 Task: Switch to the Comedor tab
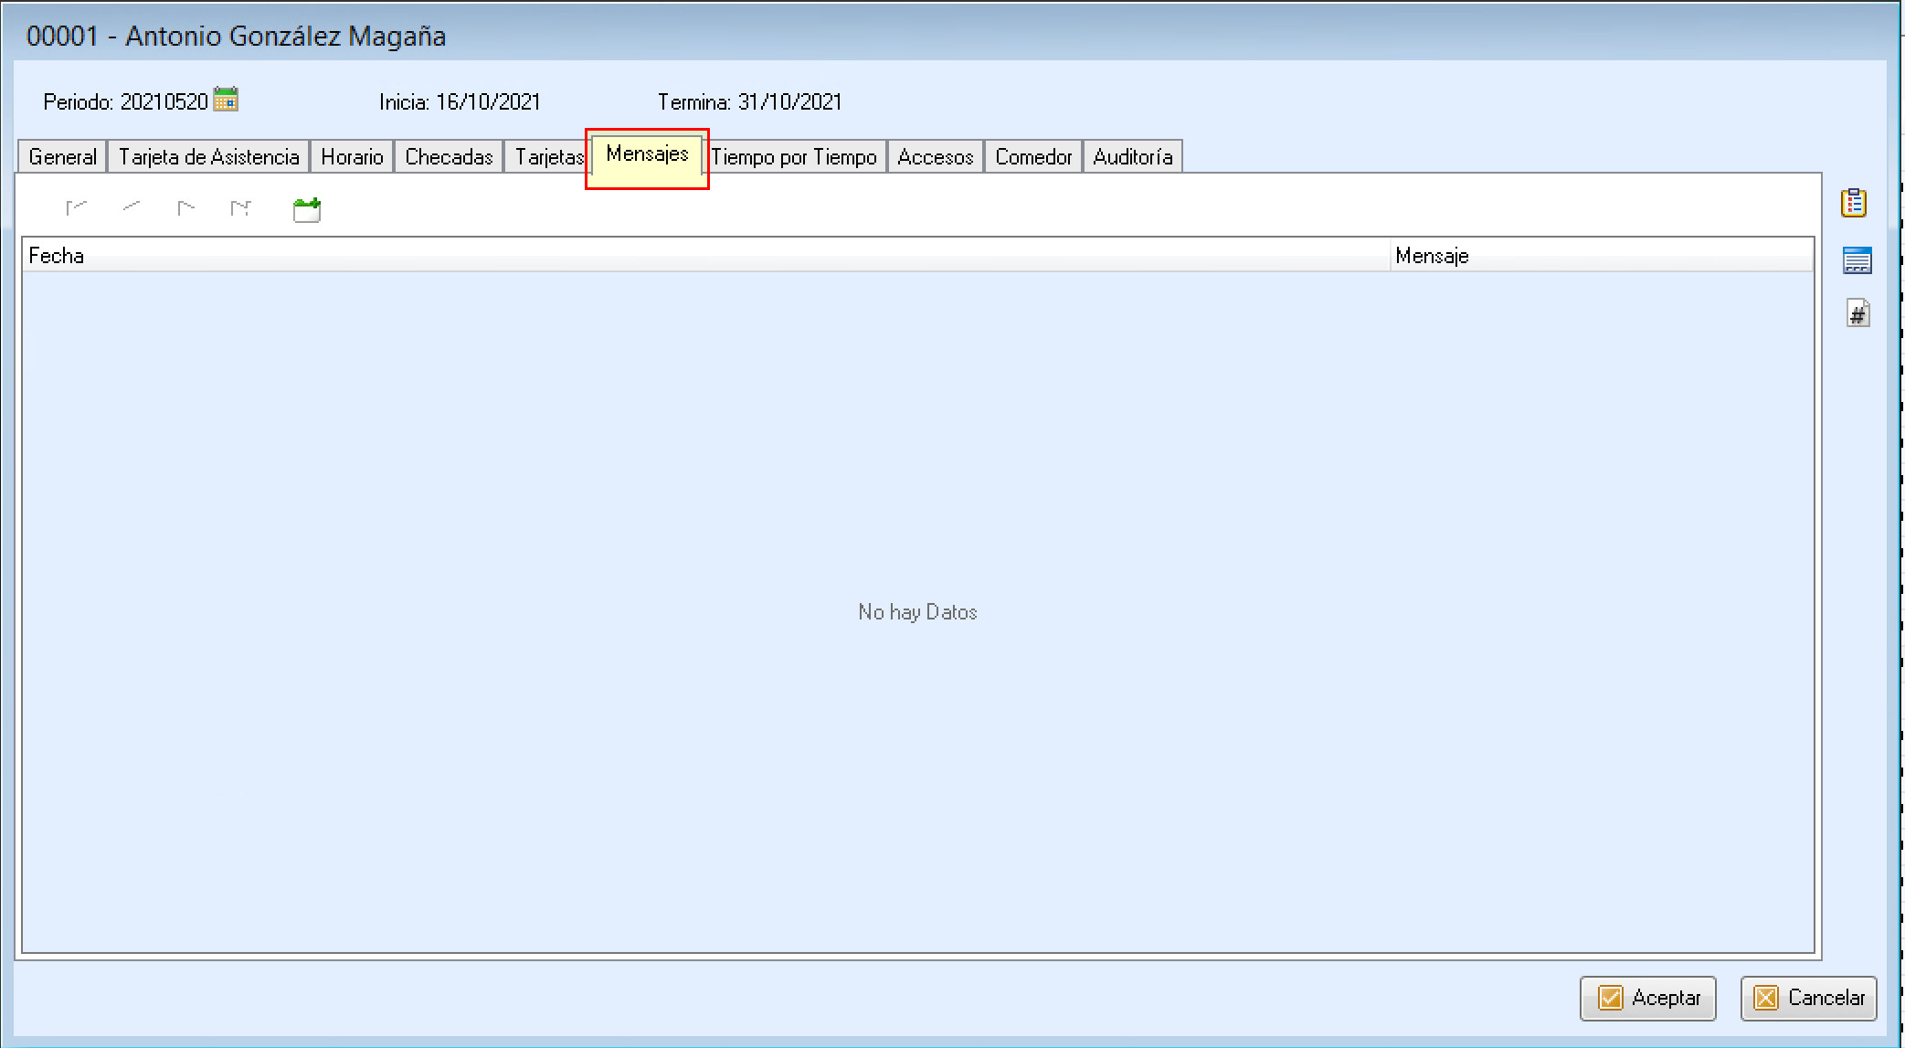pos(1033,157)
